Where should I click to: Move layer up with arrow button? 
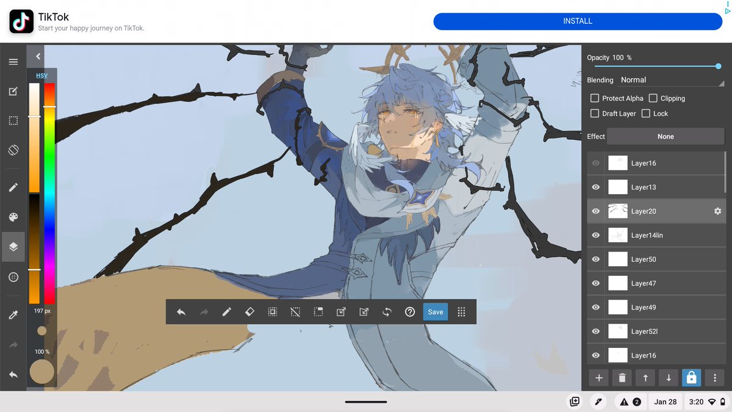(645, 378)
